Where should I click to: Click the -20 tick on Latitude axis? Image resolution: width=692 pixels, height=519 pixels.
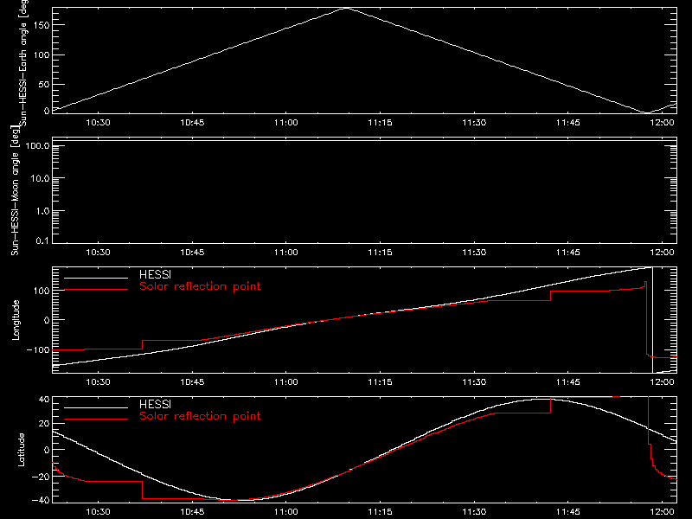41,477
